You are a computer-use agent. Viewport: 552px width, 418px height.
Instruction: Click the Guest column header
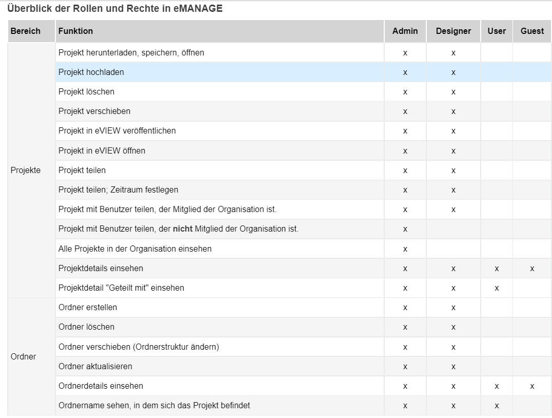click(533, 31)
